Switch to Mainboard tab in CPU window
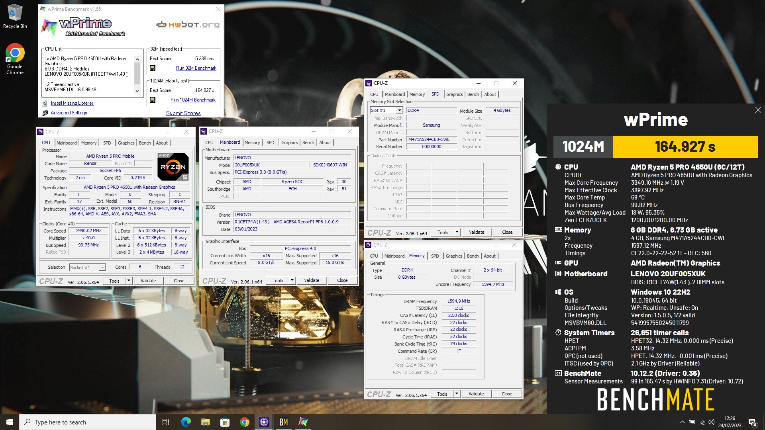765x430 pixels. point(67,143)
